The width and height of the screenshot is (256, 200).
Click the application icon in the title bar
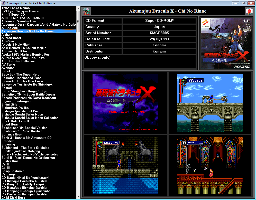click(x=3, y=3)
